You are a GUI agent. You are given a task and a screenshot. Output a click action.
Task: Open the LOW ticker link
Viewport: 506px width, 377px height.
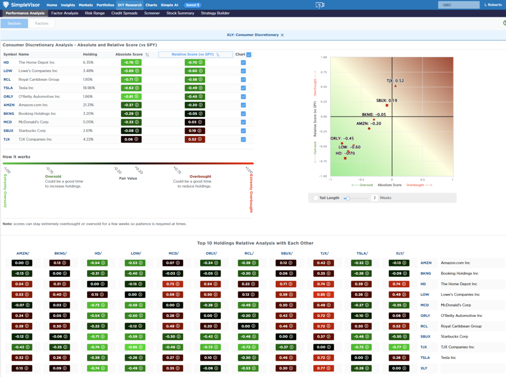tap(8, 71)
